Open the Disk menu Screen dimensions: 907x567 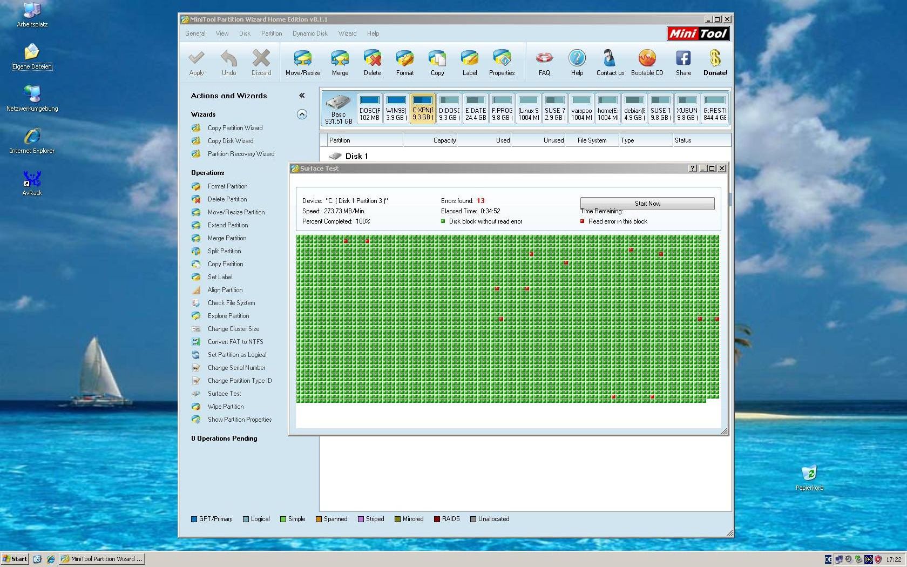(245, 33)
